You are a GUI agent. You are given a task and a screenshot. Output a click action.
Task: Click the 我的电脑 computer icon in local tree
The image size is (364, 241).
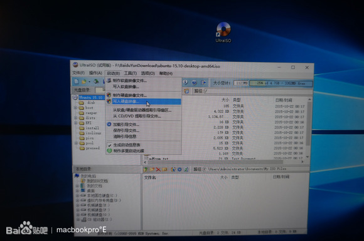click(x=77, y=176)
